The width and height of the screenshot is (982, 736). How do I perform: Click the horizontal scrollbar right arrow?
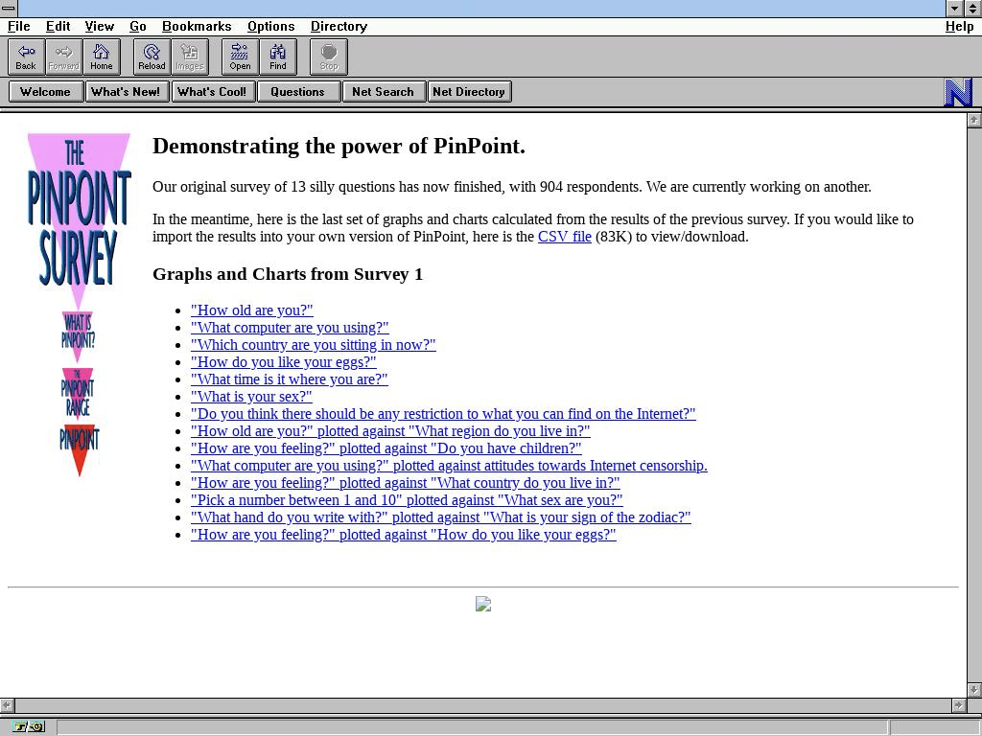(x=958, y=705)
